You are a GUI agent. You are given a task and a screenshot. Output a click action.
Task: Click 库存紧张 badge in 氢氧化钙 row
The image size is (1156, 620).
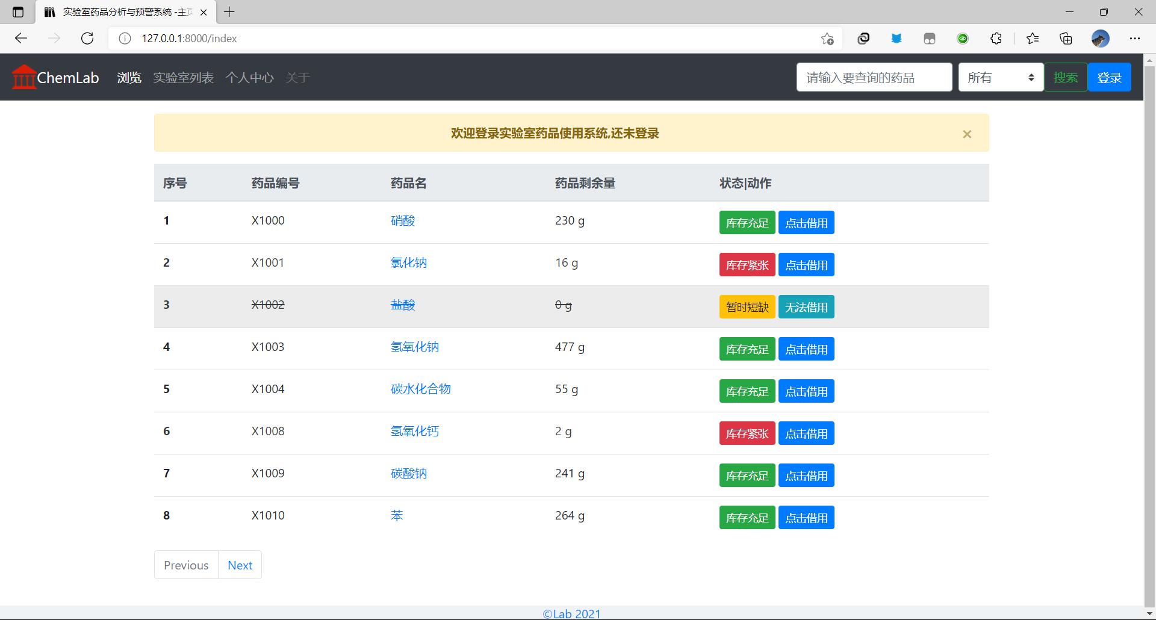tap(747, 433)
